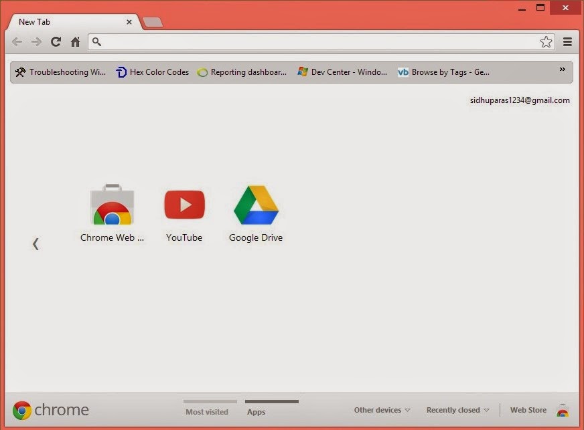Switch to the Most visited section
Screen dimensions: 584x430
(207, 412)
